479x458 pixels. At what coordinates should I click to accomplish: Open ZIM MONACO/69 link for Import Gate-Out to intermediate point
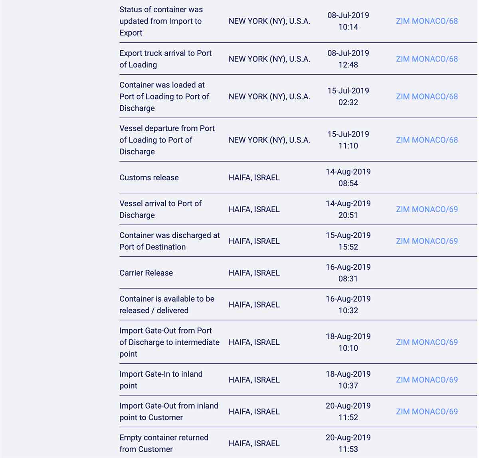[x=426, y=342]
